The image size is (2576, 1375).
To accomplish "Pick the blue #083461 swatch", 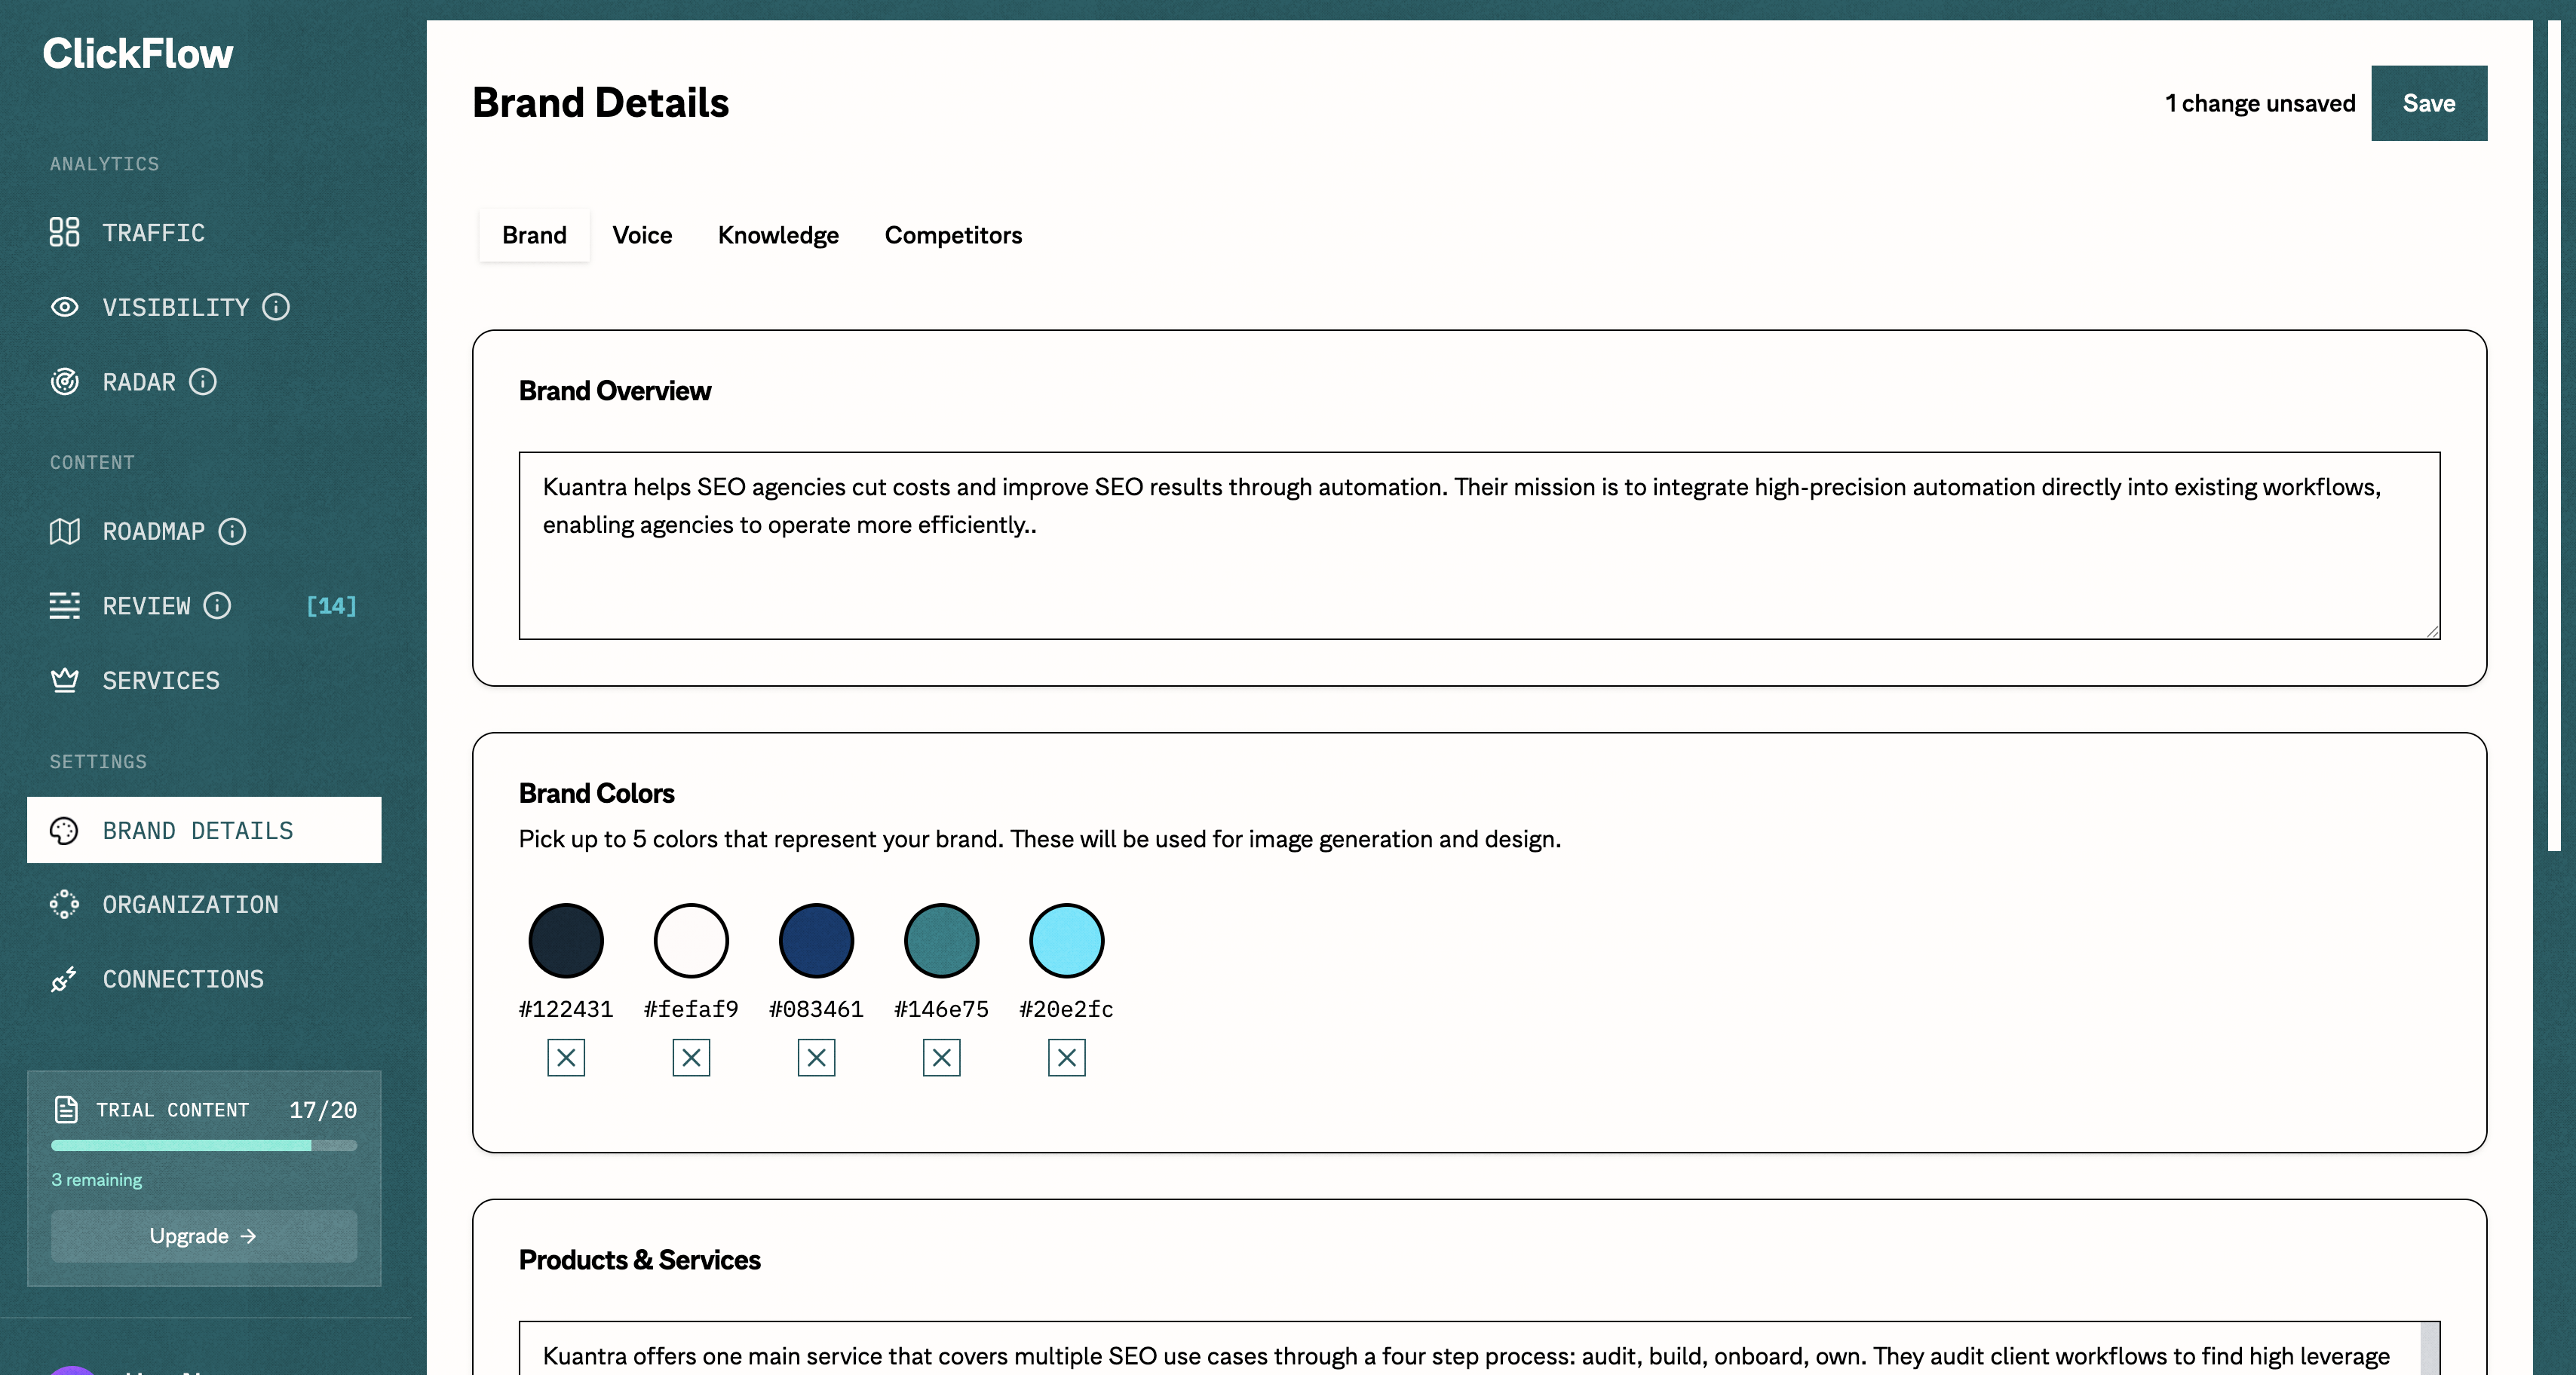I will click(816, 940).
